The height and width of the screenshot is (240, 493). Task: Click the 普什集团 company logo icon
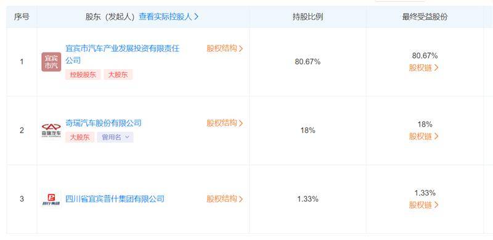click(51, 199)
